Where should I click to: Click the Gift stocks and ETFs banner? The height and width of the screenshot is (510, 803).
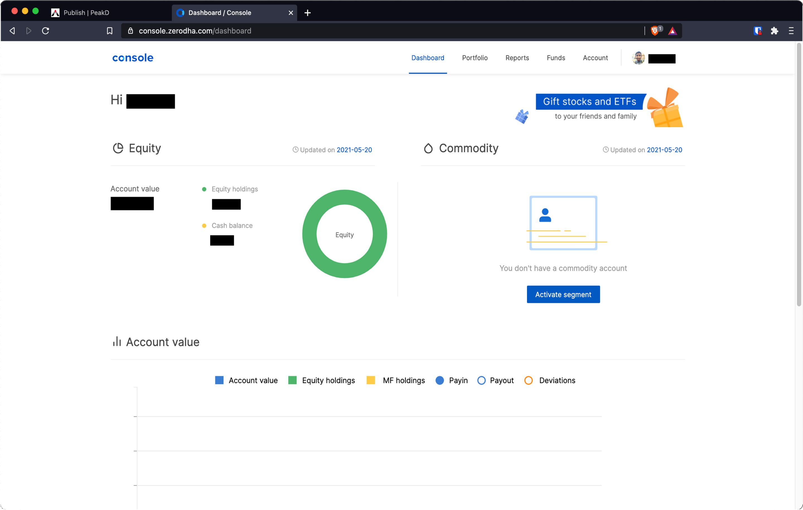click(x=591, y=101)
